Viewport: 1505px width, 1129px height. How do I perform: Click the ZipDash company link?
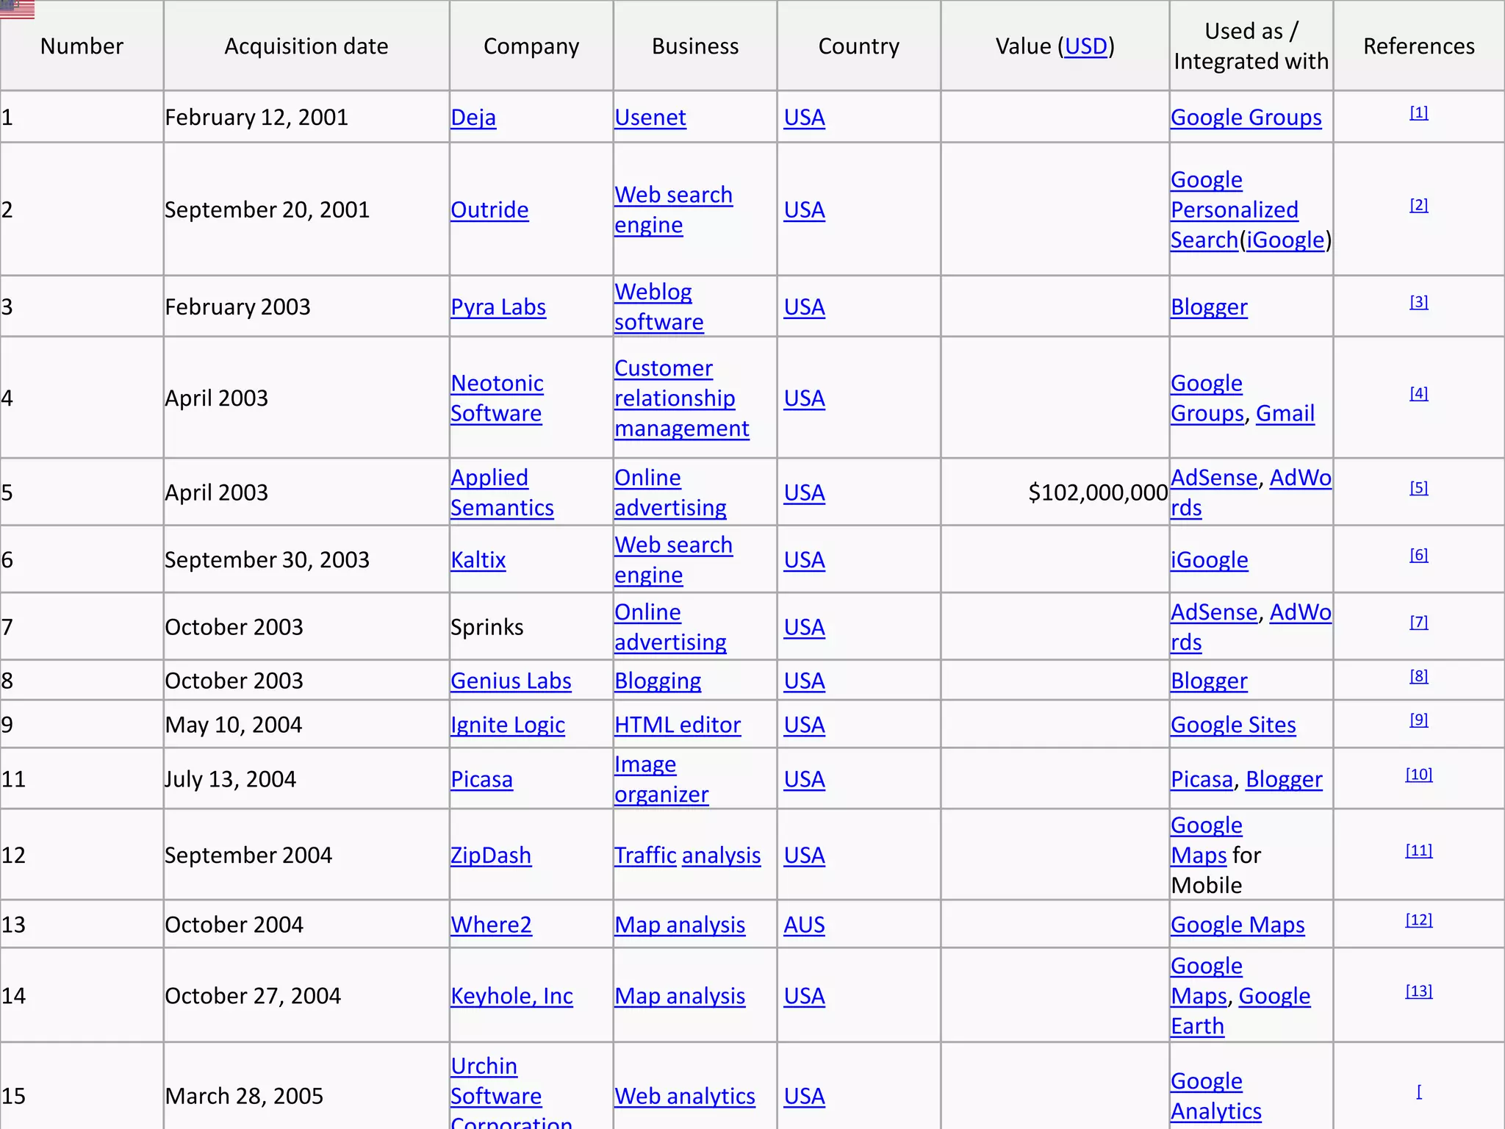(x=490, y=856)
